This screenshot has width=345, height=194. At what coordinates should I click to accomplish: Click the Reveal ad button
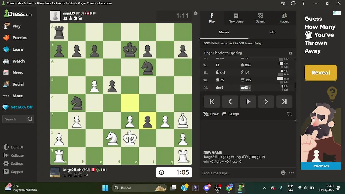(321, 72)
